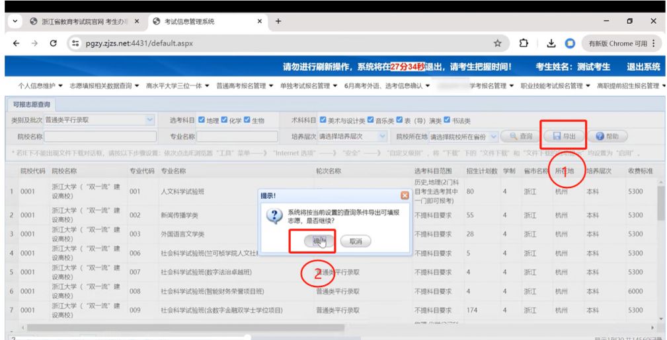Toggle the 美术与设计类 checkbox
The width and height of the screenshot is (667, 340).
(x=323, y=121)
